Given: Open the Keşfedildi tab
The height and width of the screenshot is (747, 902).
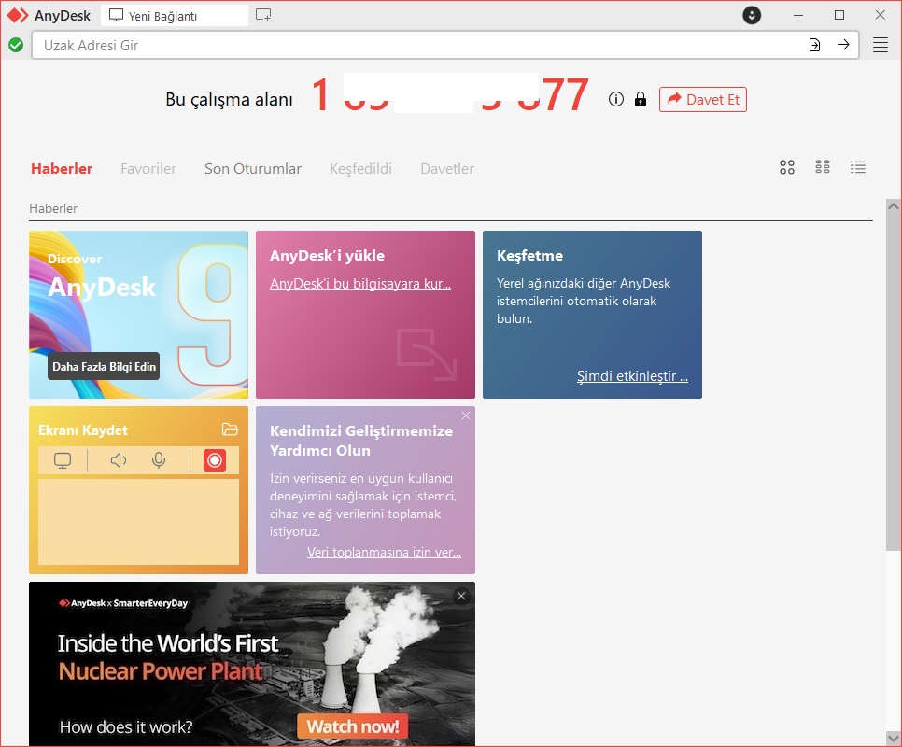Looking at the screenshot, I should [360, 168].
